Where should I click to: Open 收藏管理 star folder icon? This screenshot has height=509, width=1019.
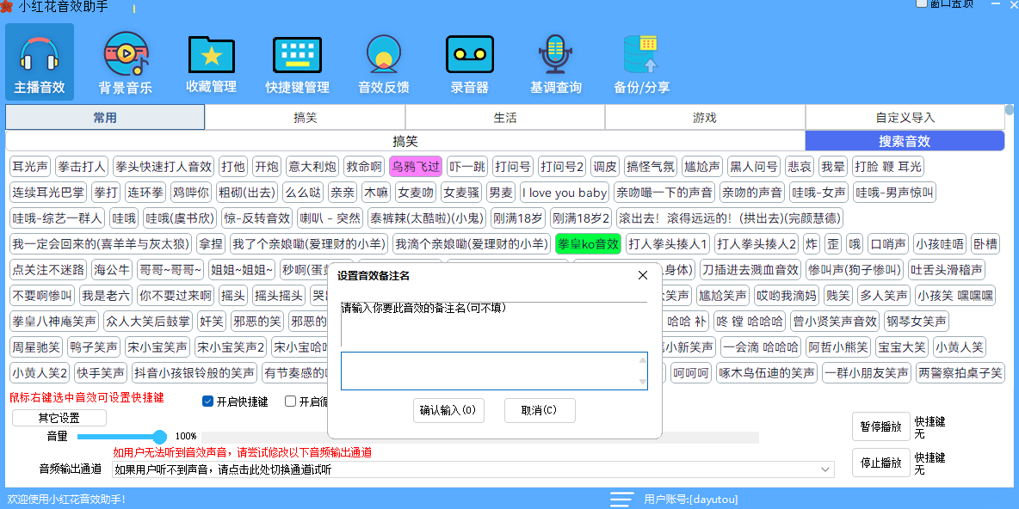pos(211,60)
